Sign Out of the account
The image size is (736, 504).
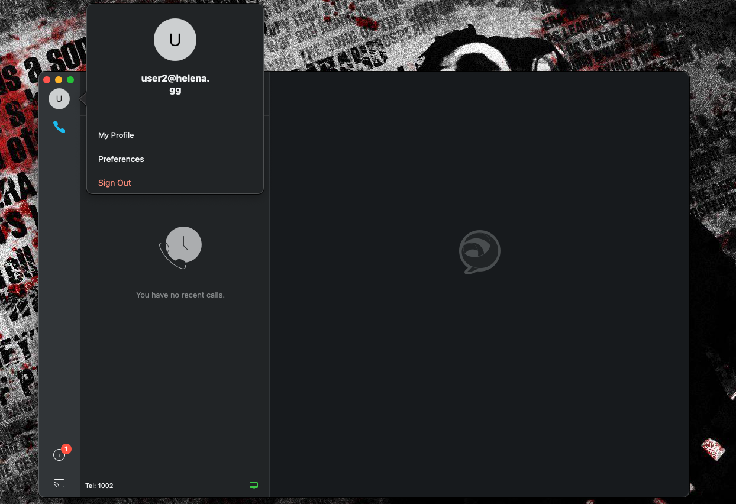(115, 183)
